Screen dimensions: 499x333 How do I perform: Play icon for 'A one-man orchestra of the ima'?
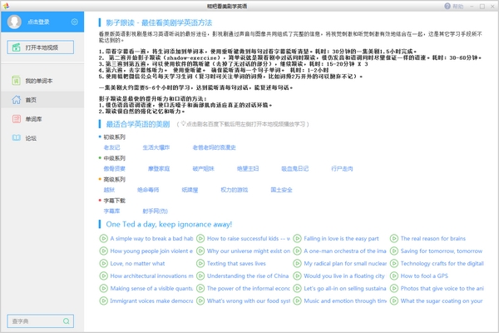tap(297, 251)
